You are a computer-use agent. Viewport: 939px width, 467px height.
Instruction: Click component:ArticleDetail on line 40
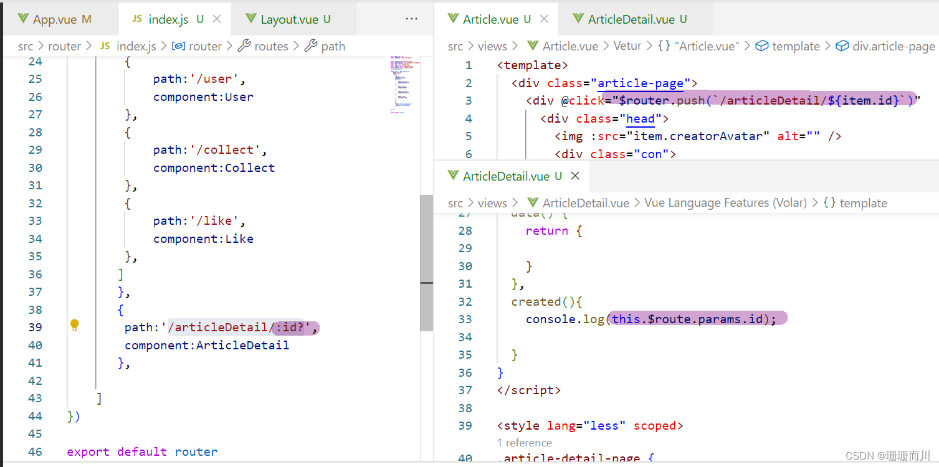coord(207,345)
